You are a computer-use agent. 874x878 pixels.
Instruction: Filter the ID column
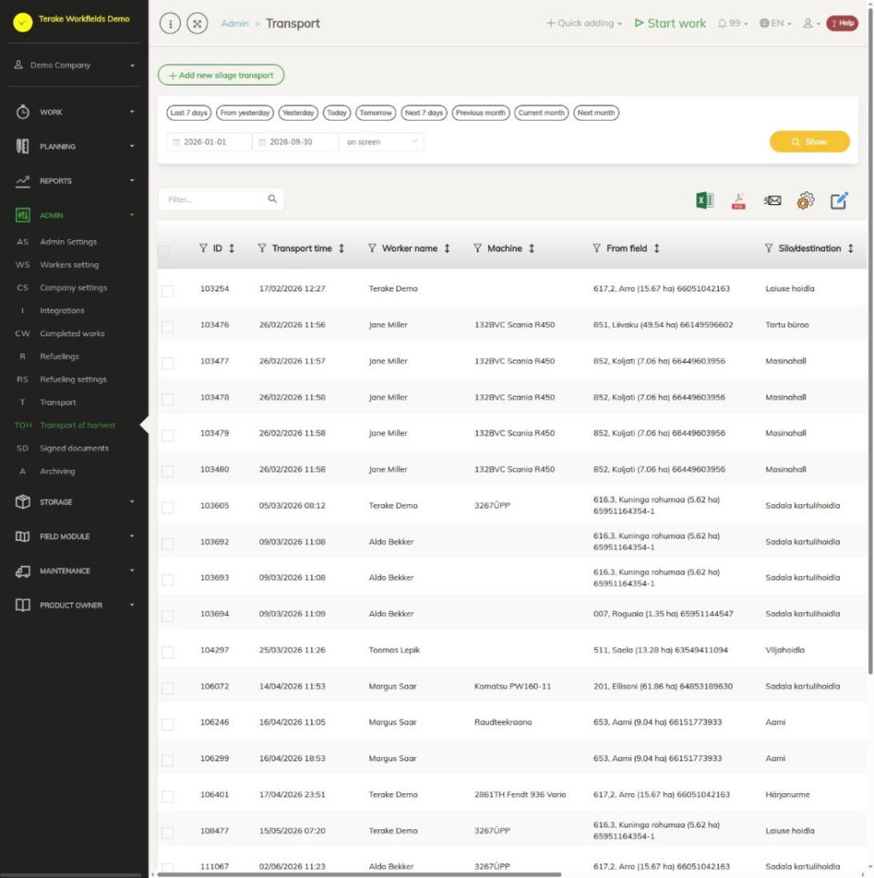point(203,248)
